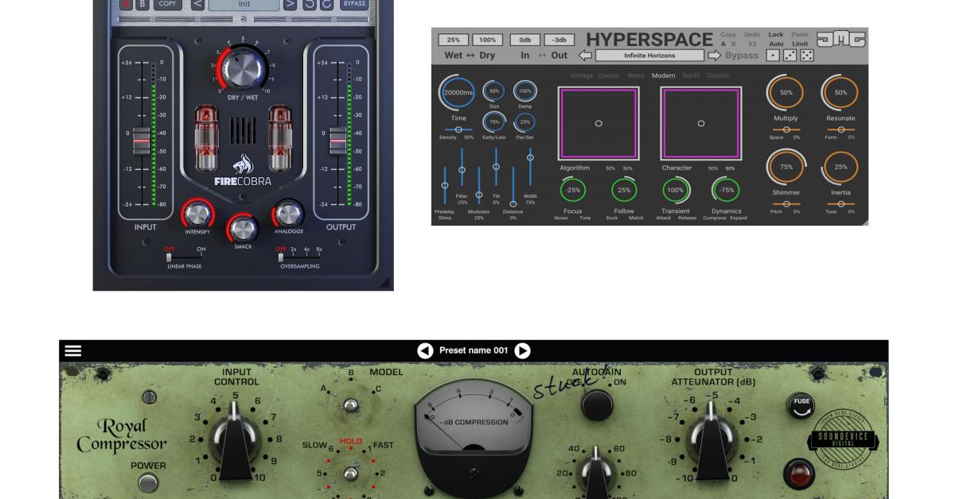Click Hyperspace Lock button

(776, 34)
